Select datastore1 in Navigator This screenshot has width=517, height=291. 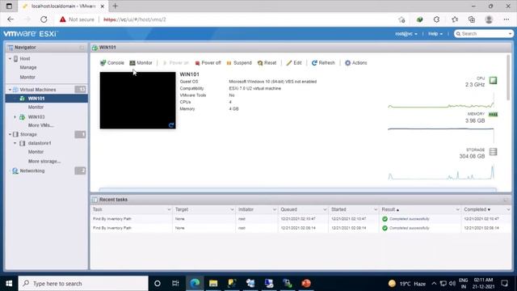[x=40, y=143]
